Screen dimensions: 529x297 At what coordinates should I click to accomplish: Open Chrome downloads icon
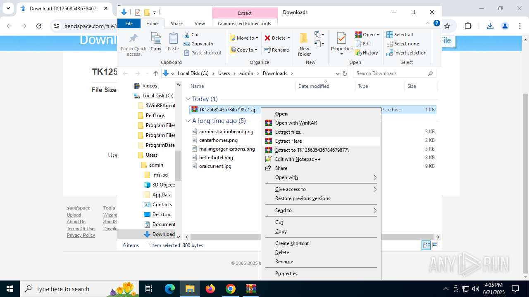click(490, 26)
